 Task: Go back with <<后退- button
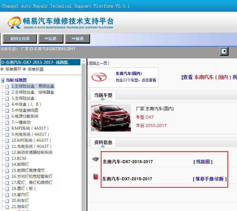coord(51,39)
